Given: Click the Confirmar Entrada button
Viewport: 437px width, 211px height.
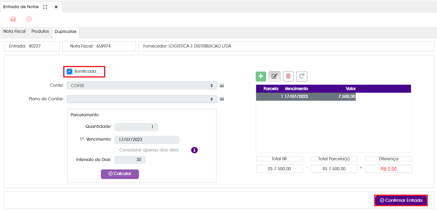Looking at the screenshot, I should pyautogui.click(x=401, y=201).
